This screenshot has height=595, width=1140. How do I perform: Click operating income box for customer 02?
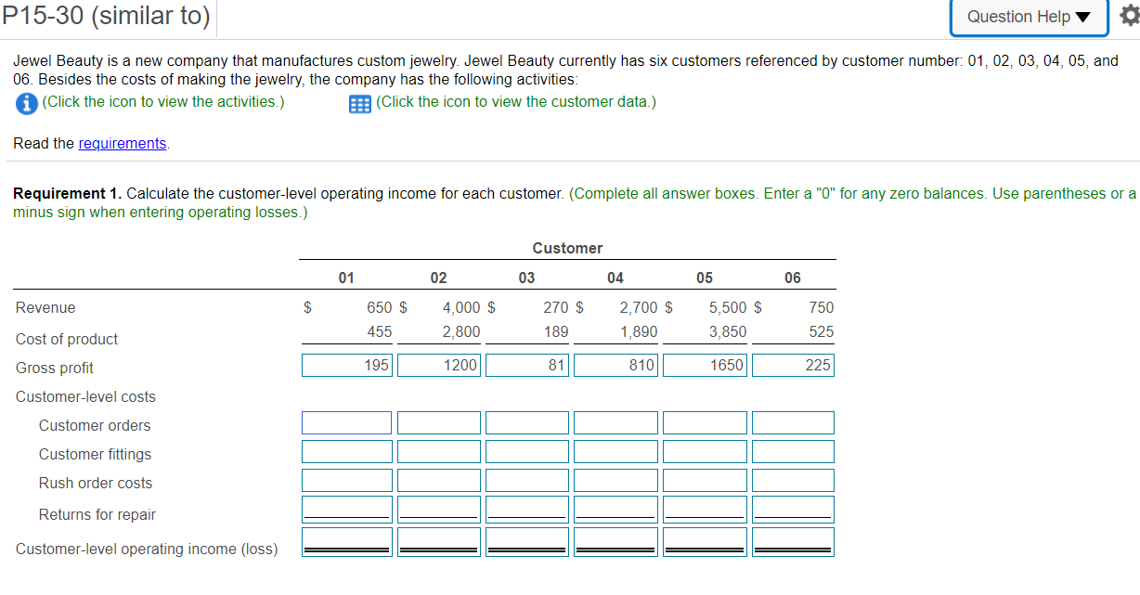pos(438,539)
